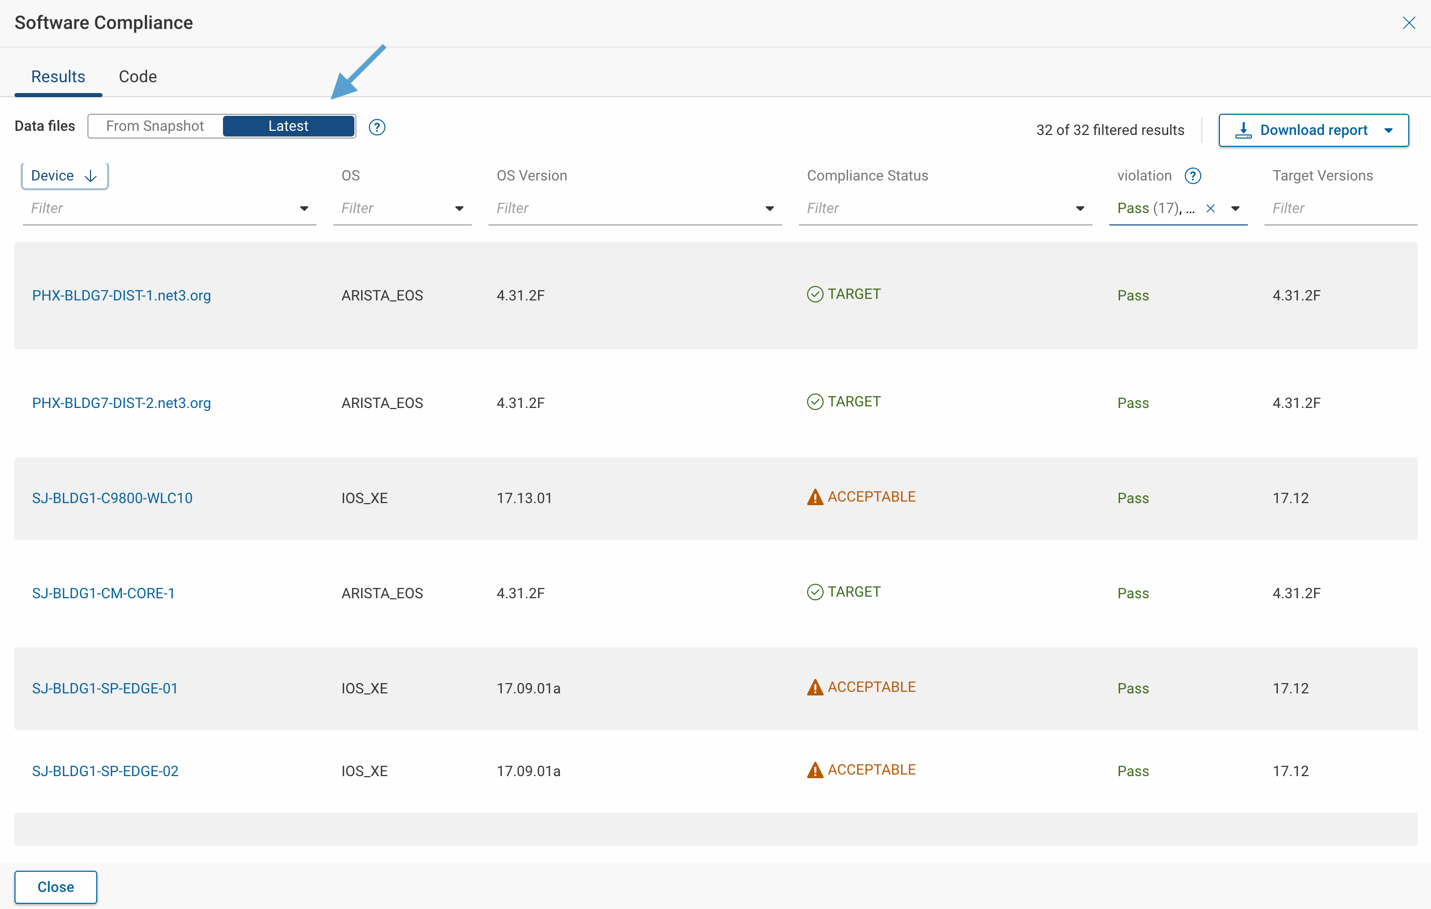Expand the Download report caret menu
Image resolution: width=1431 pixels, height=909 pixels.
1388,130
